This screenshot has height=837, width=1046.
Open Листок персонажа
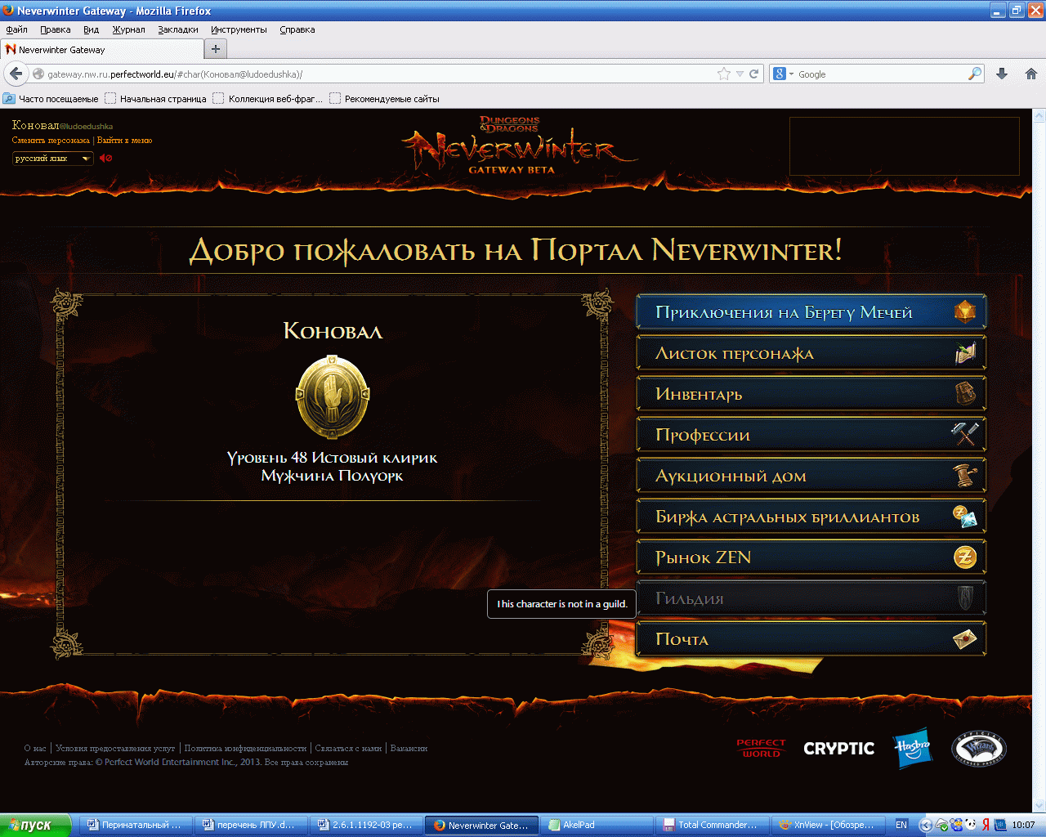coord(811,353)
